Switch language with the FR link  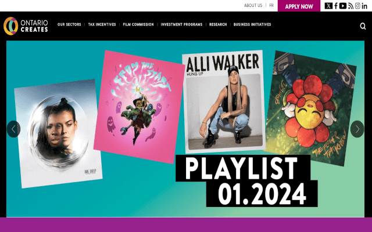click(x=271, y=5)
